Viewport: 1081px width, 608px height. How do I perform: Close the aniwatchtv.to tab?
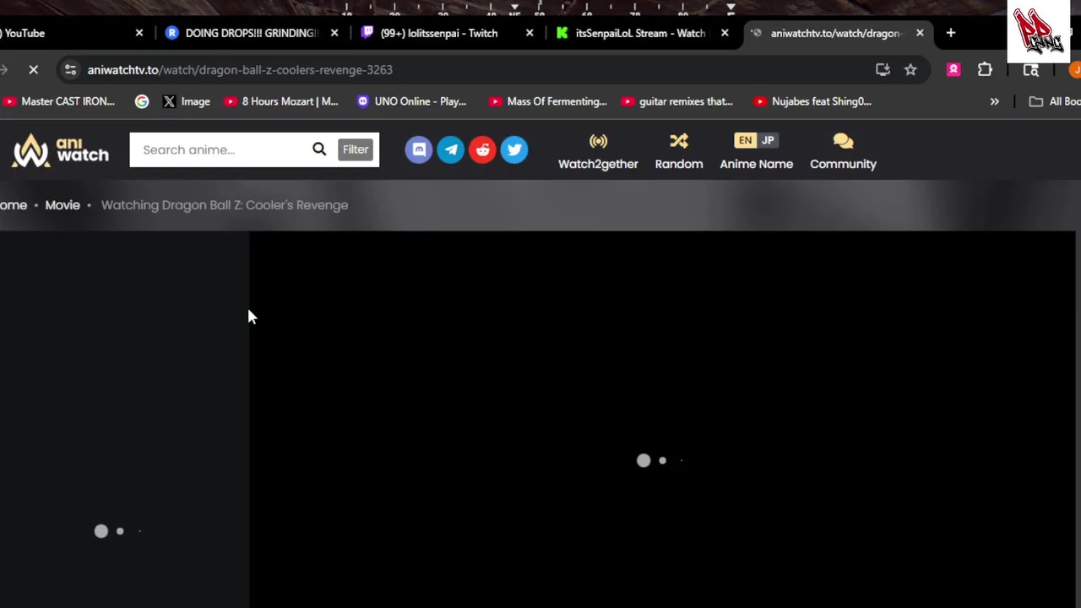[x=920, y=33]
